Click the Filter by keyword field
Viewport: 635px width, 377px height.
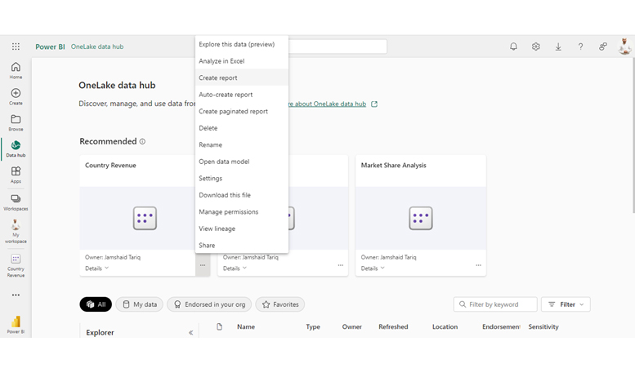pos(495,304)
